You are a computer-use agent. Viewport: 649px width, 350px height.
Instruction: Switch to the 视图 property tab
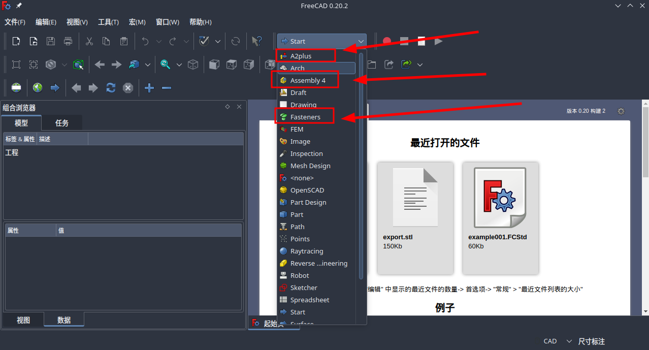[23, 320]
